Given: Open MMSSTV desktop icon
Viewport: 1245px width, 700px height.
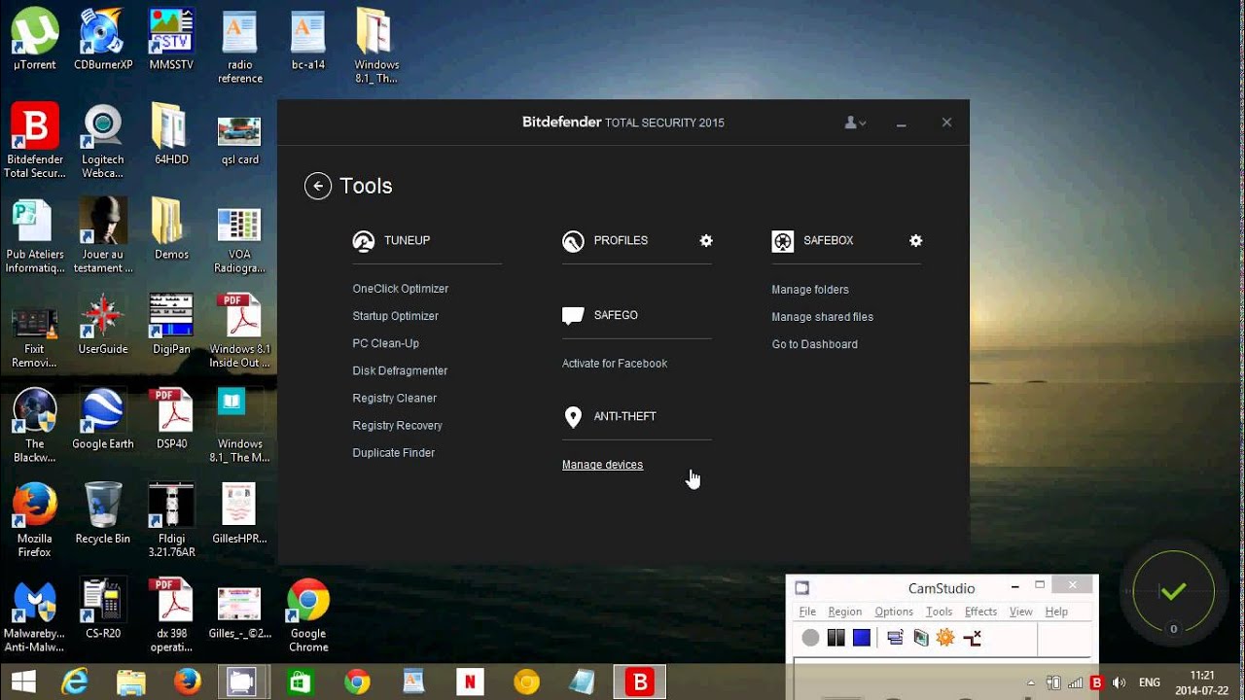Looking at the screenshot, I should click(171, 40).
